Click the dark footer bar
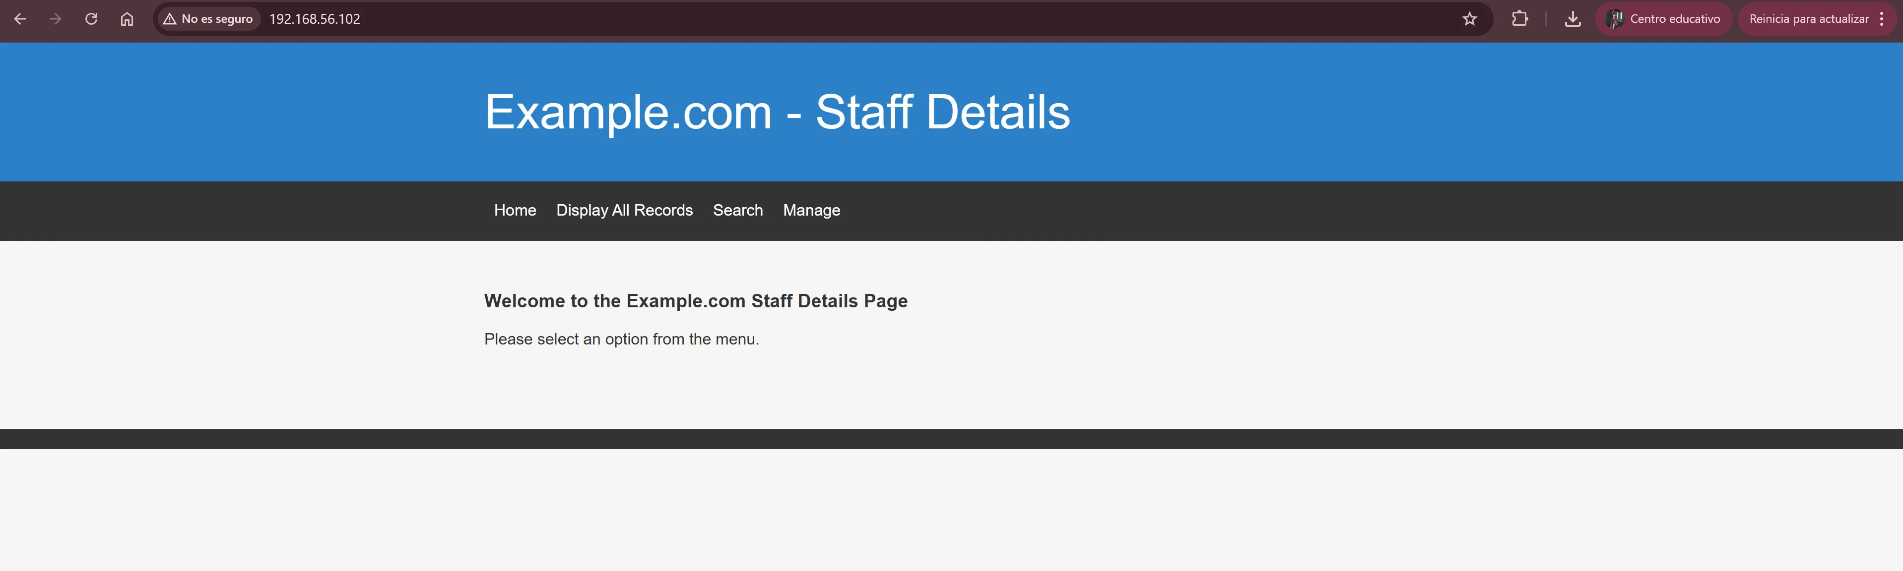Viewport: 1903px width, 571px height. click(952, 439)
